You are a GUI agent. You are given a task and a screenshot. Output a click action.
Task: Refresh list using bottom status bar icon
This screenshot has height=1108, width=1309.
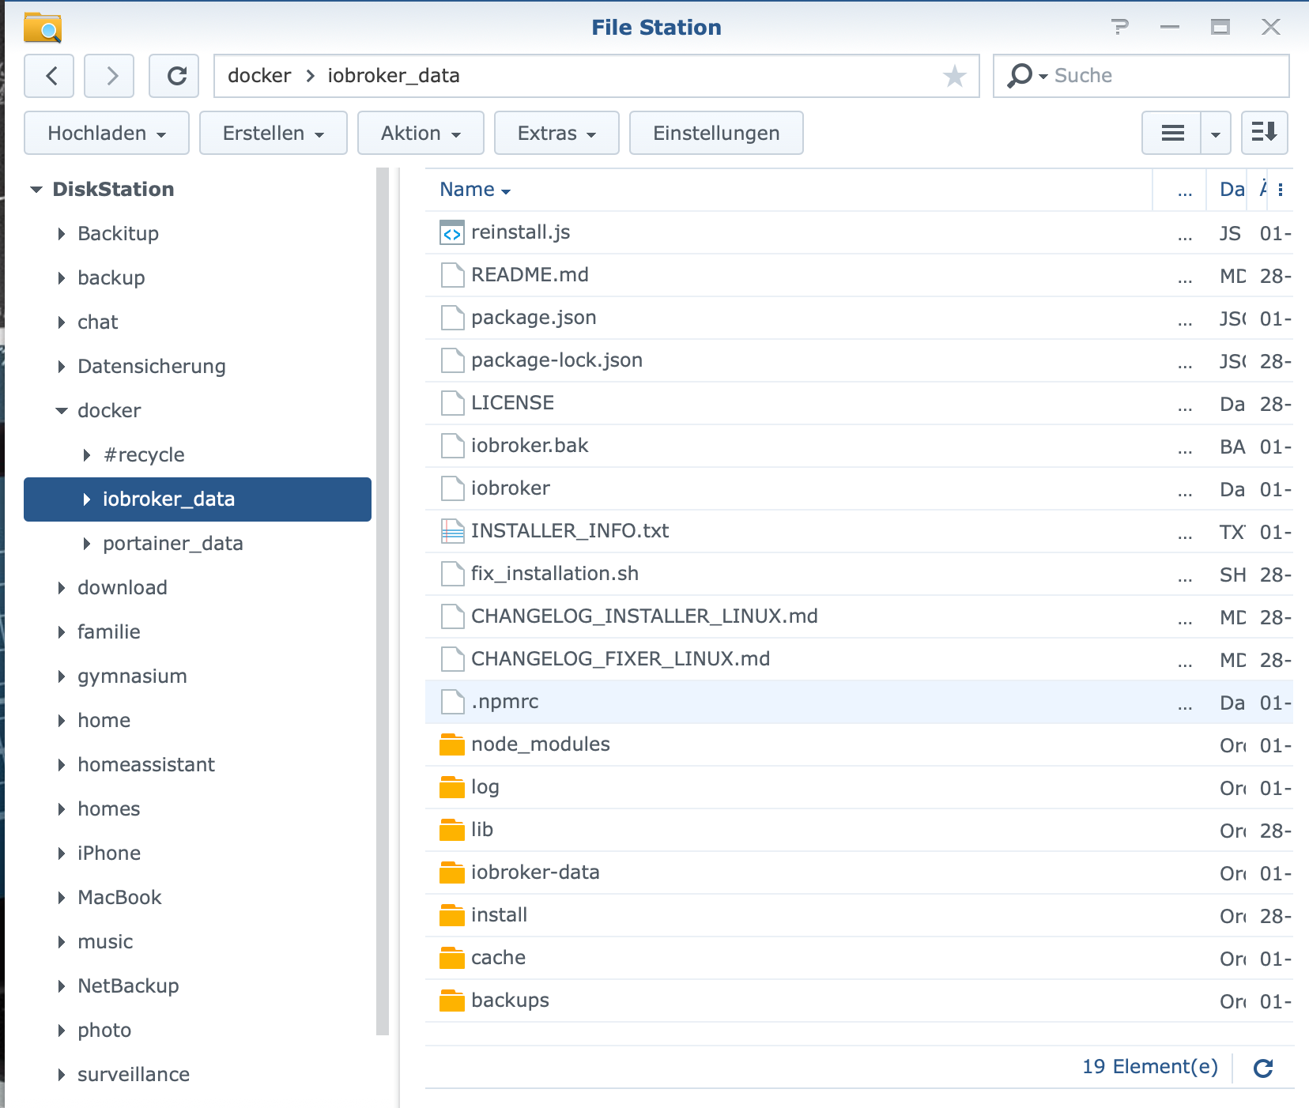[x=1263, y=1068]
